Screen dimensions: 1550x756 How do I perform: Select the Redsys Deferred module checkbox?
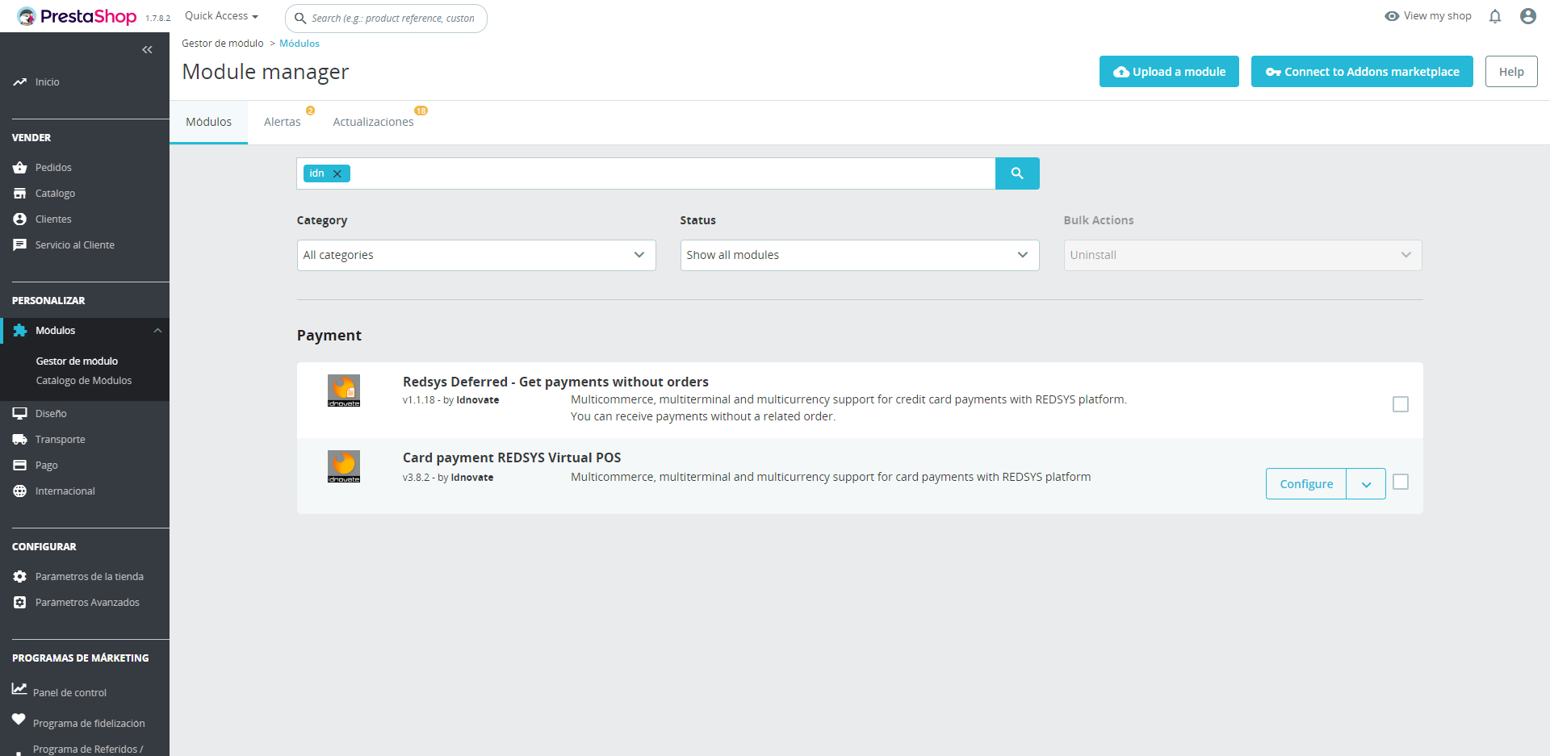tap(1401, 404)
